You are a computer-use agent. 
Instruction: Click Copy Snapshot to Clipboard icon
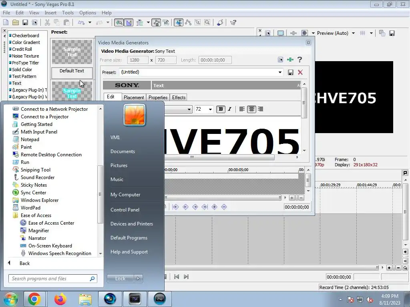[x=382, y=33]
